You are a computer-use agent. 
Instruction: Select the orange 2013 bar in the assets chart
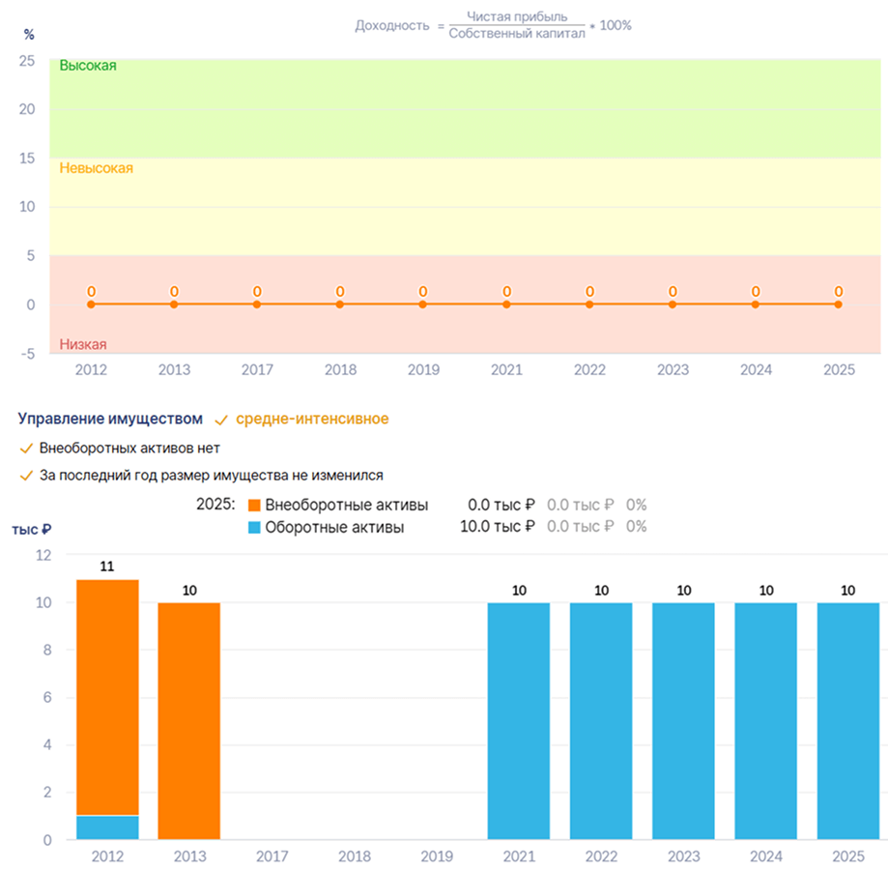[x=189, y=721]
